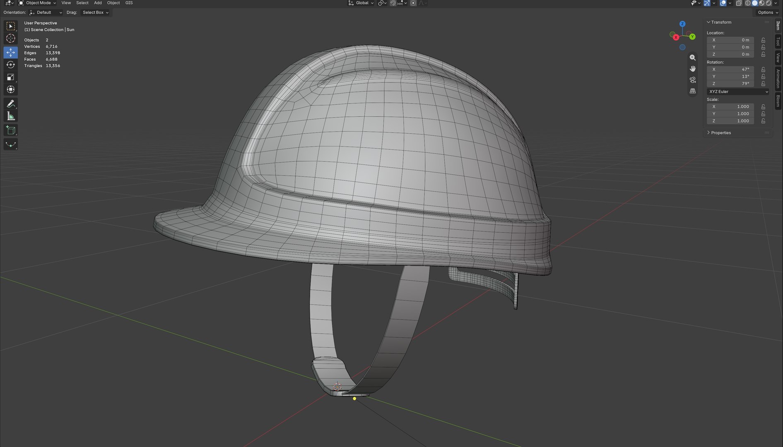The image size is (783, 447).
Task: Choose the Annotate pencil tool
Action: click(x=11, y=103)
